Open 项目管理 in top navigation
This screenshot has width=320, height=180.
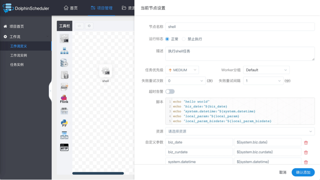(x=102, y=8)
